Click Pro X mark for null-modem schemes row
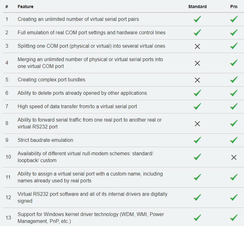 (x=234, y=157)
